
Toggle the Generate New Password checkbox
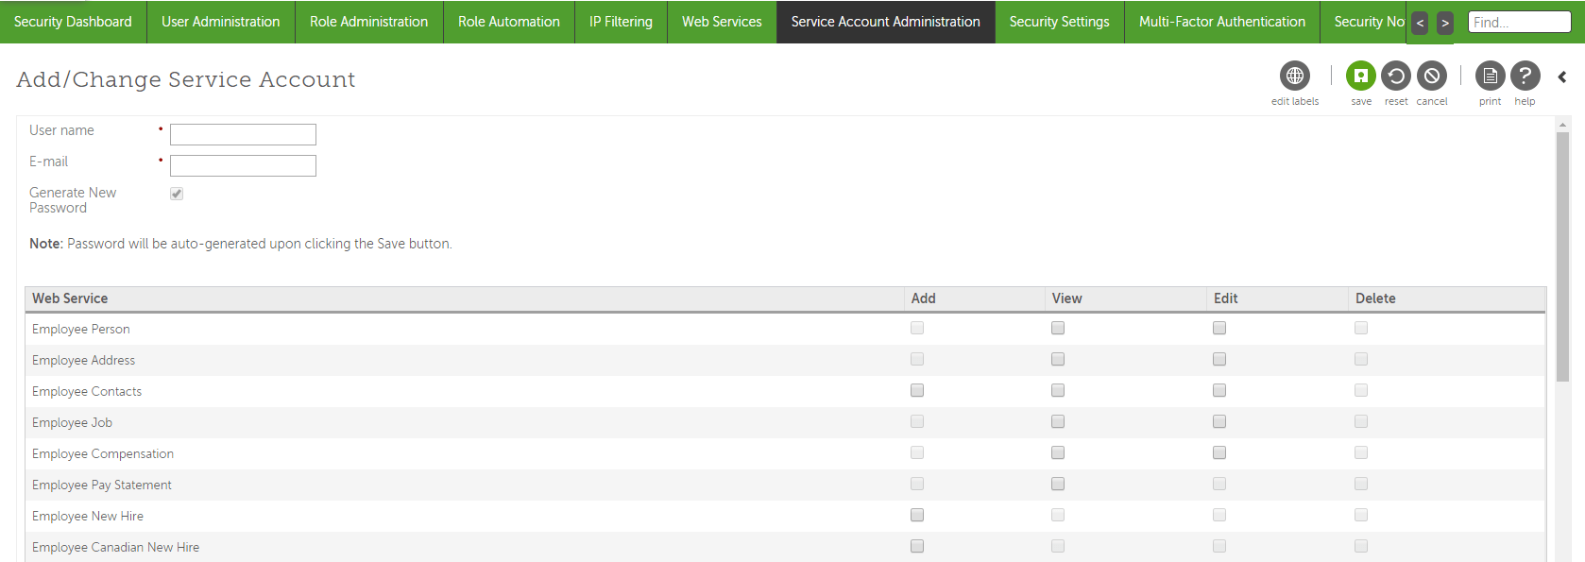(x=177, y=194)
